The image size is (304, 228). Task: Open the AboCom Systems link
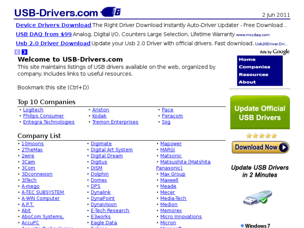pos(43,217)
